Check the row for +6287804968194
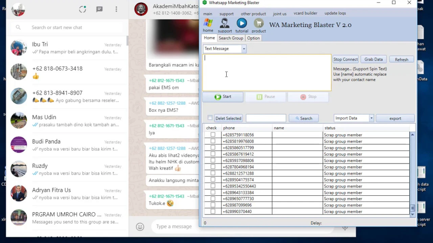The height and width of the screenshot is (243, 433). 213,167
